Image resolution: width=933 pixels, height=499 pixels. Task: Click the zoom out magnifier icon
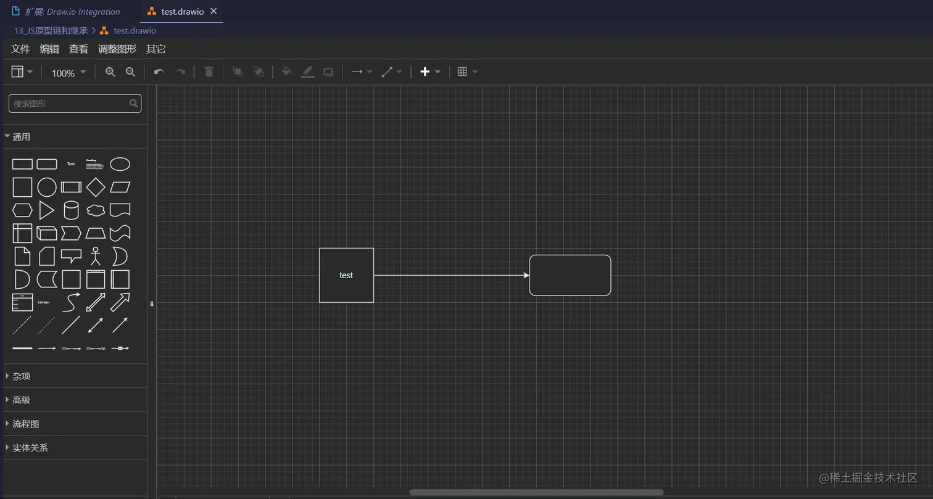pos(130,72)
